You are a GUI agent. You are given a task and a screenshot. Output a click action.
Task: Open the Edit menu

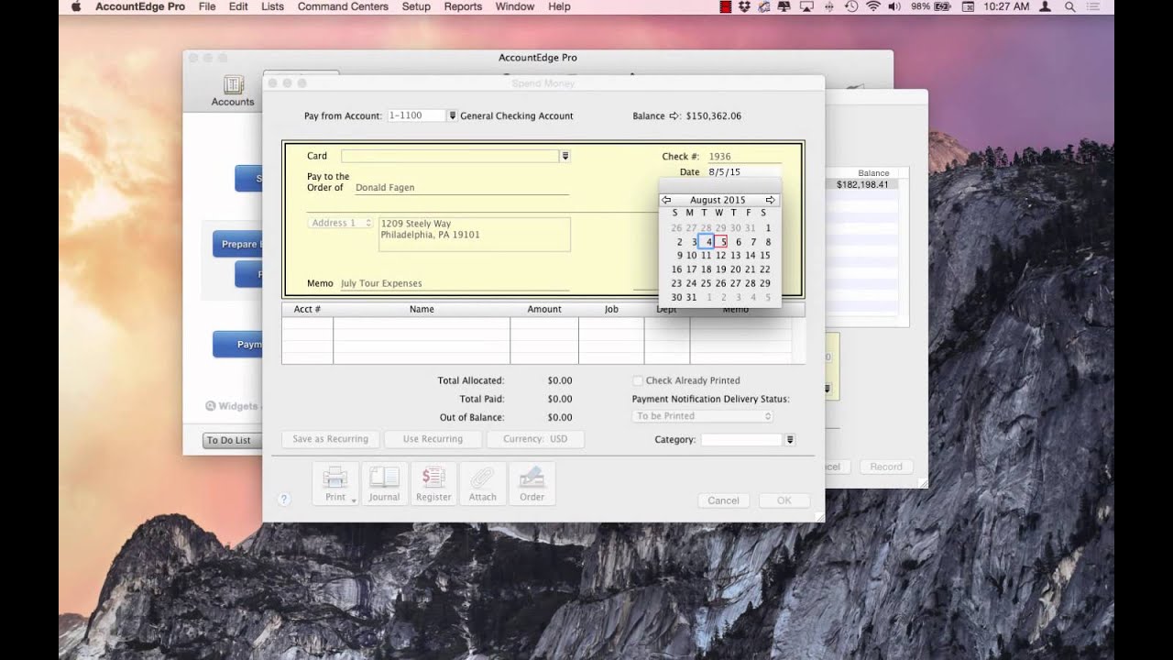point(238,6)
